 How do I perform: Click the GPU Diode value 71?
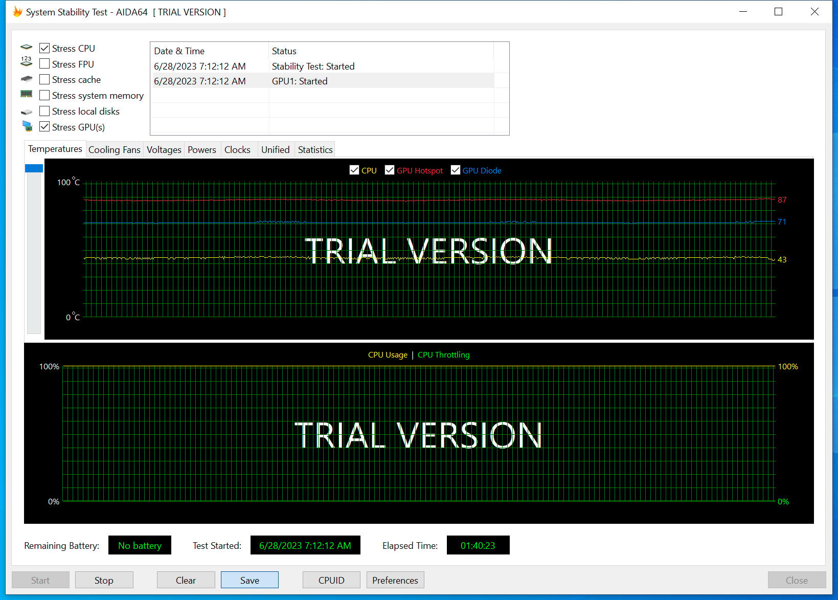coord(782,221)
